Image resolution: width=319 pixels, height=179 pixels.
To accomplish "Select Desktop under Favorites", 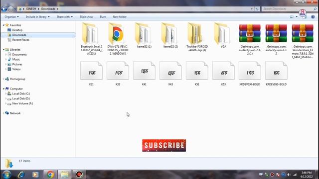I will pos(17,30).
